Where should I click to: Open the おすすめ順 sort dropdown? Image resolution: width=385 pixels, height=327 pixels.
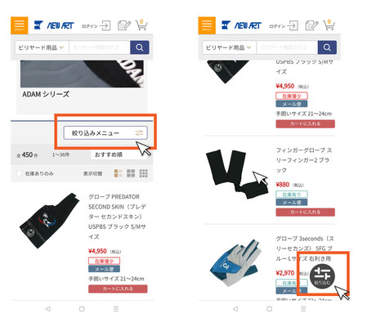pyautogui.click(x=119, y=155)
